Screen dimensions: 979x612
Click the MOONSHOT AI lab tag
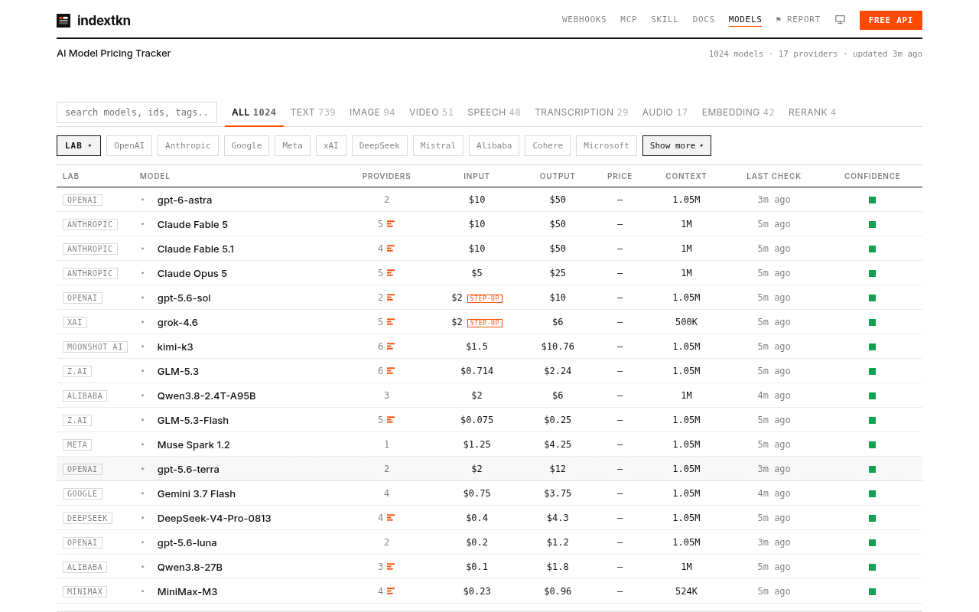point(96,347)
